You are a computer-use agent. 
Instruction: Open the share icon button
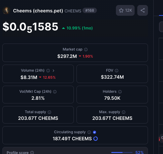tap(143, 10)
